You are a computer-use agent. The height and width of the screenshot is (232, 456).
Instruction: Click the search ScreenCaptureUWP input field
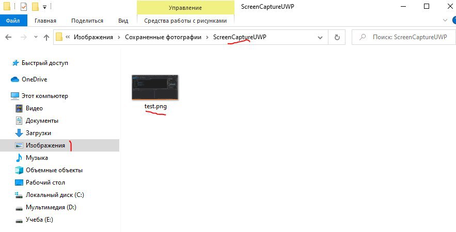pyautogui.click(x=404, y=37)
